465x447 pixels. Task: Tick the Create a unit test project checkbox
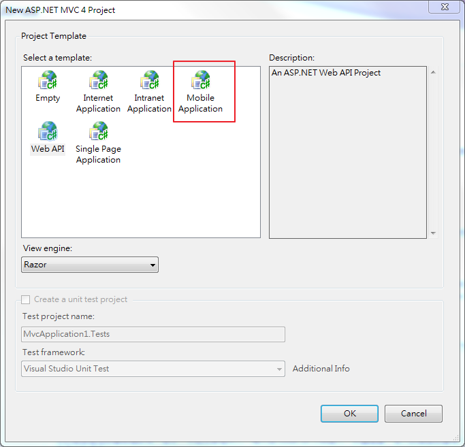25,299
